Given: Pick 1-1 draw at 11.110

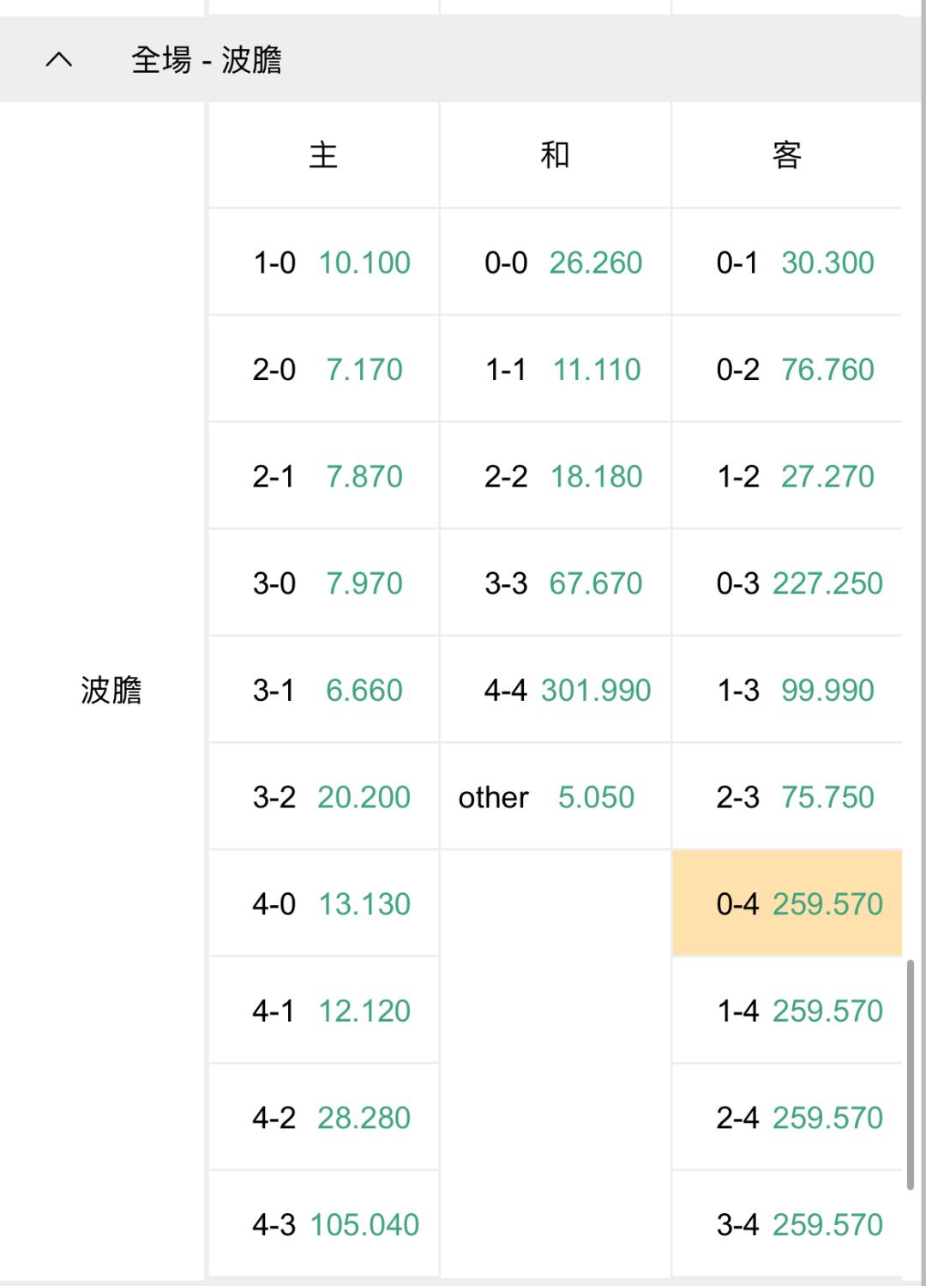Looking at the screenshot, I should (x=556, y=369).
